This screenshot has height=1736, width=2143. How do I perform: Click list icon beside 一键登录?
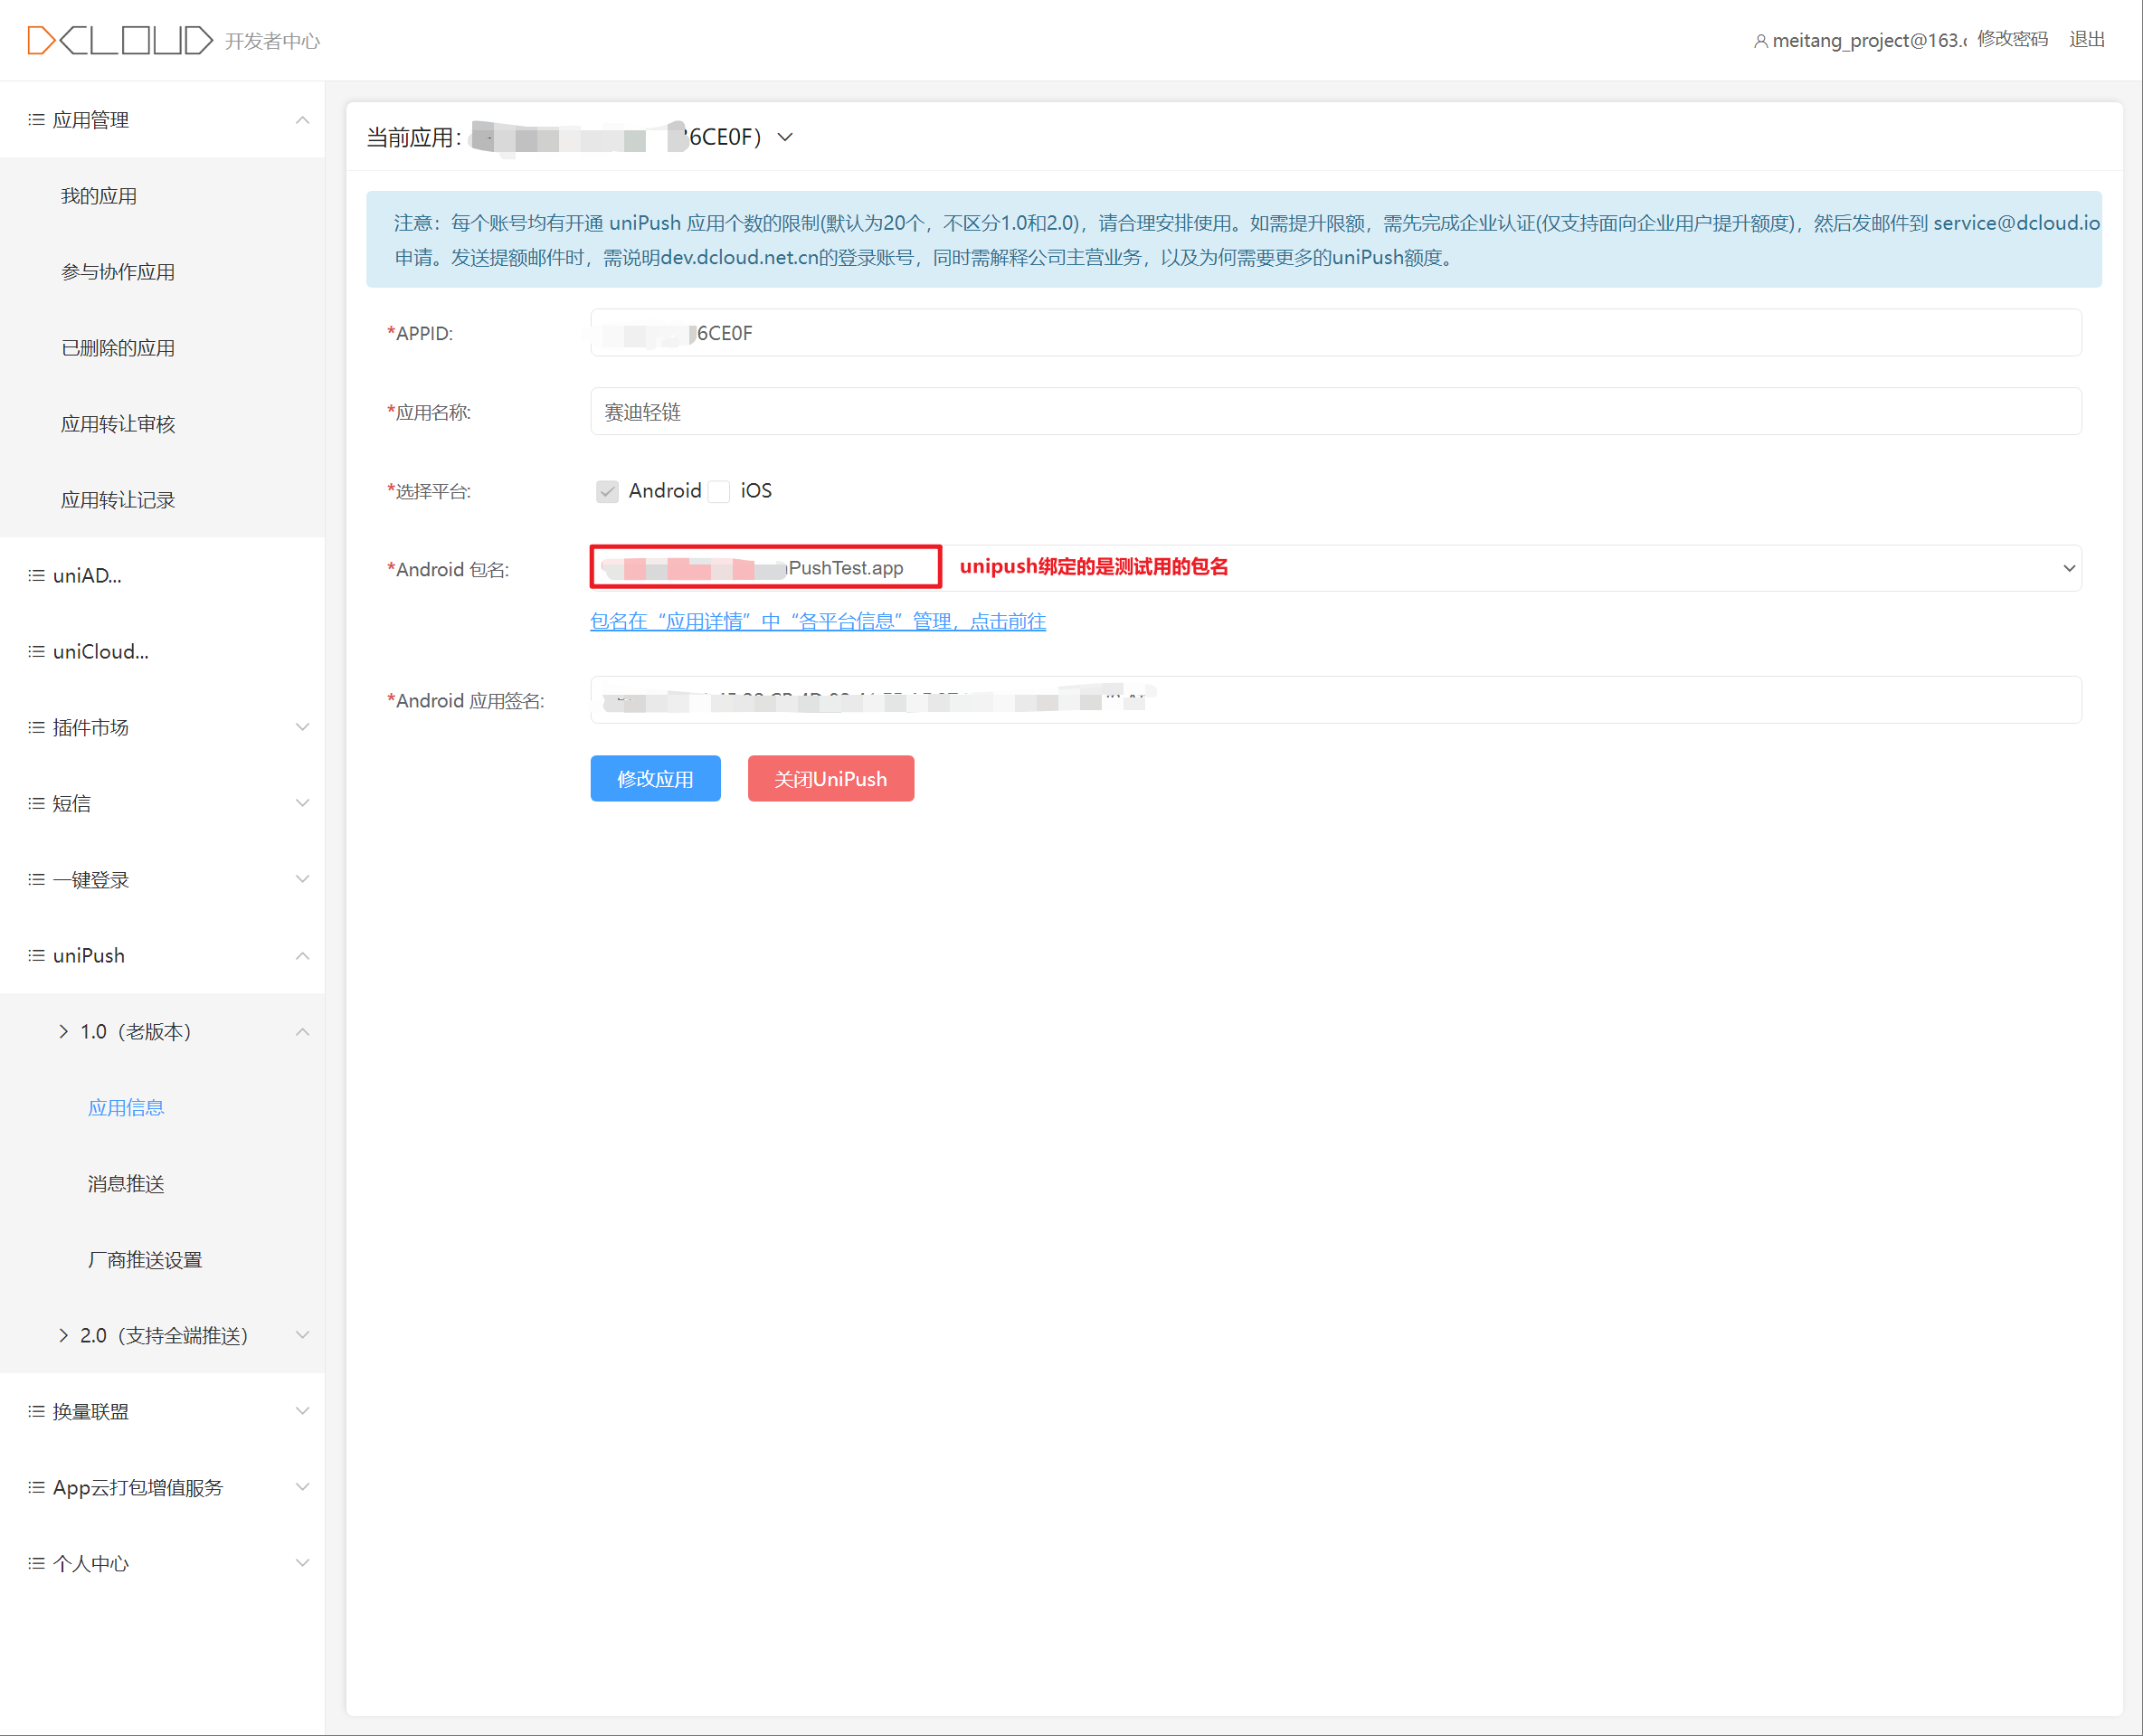[36, 880]
